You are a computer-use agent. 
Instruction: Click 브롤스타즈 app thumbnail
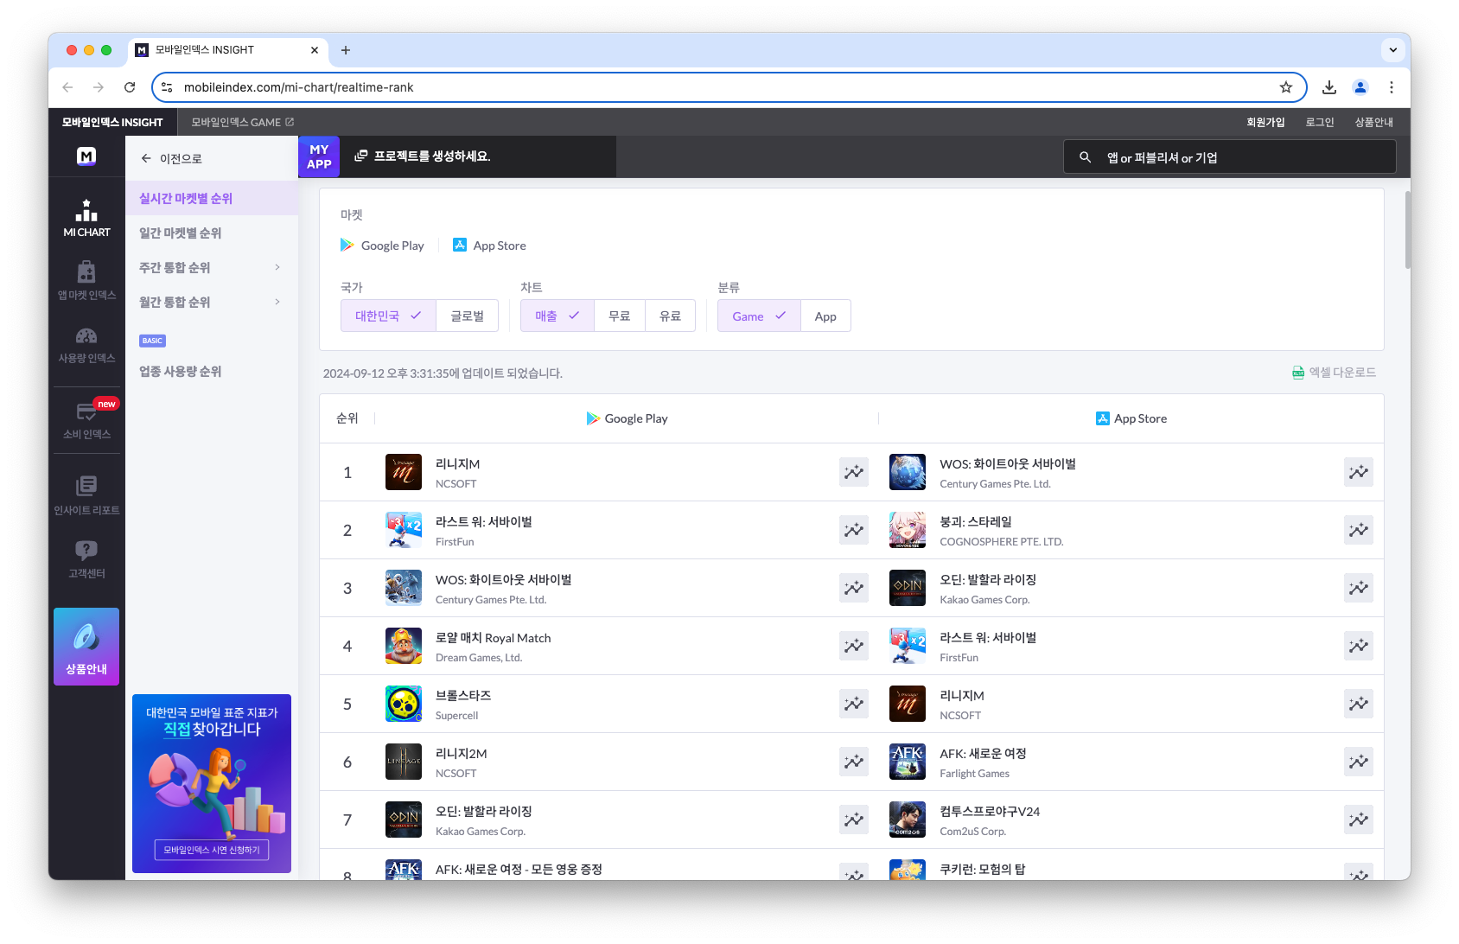404,704
